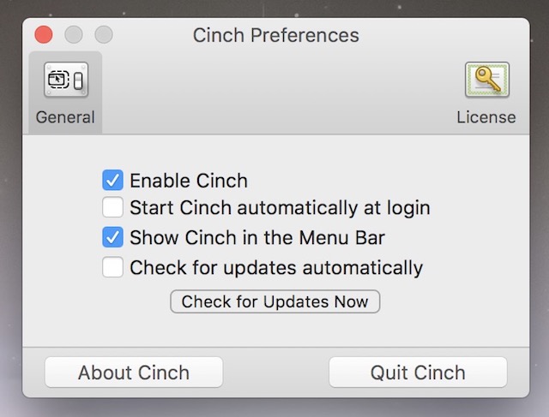Click the Start Cinch automatically at login text
The image size is (549, 417).
tap(280, 208)
